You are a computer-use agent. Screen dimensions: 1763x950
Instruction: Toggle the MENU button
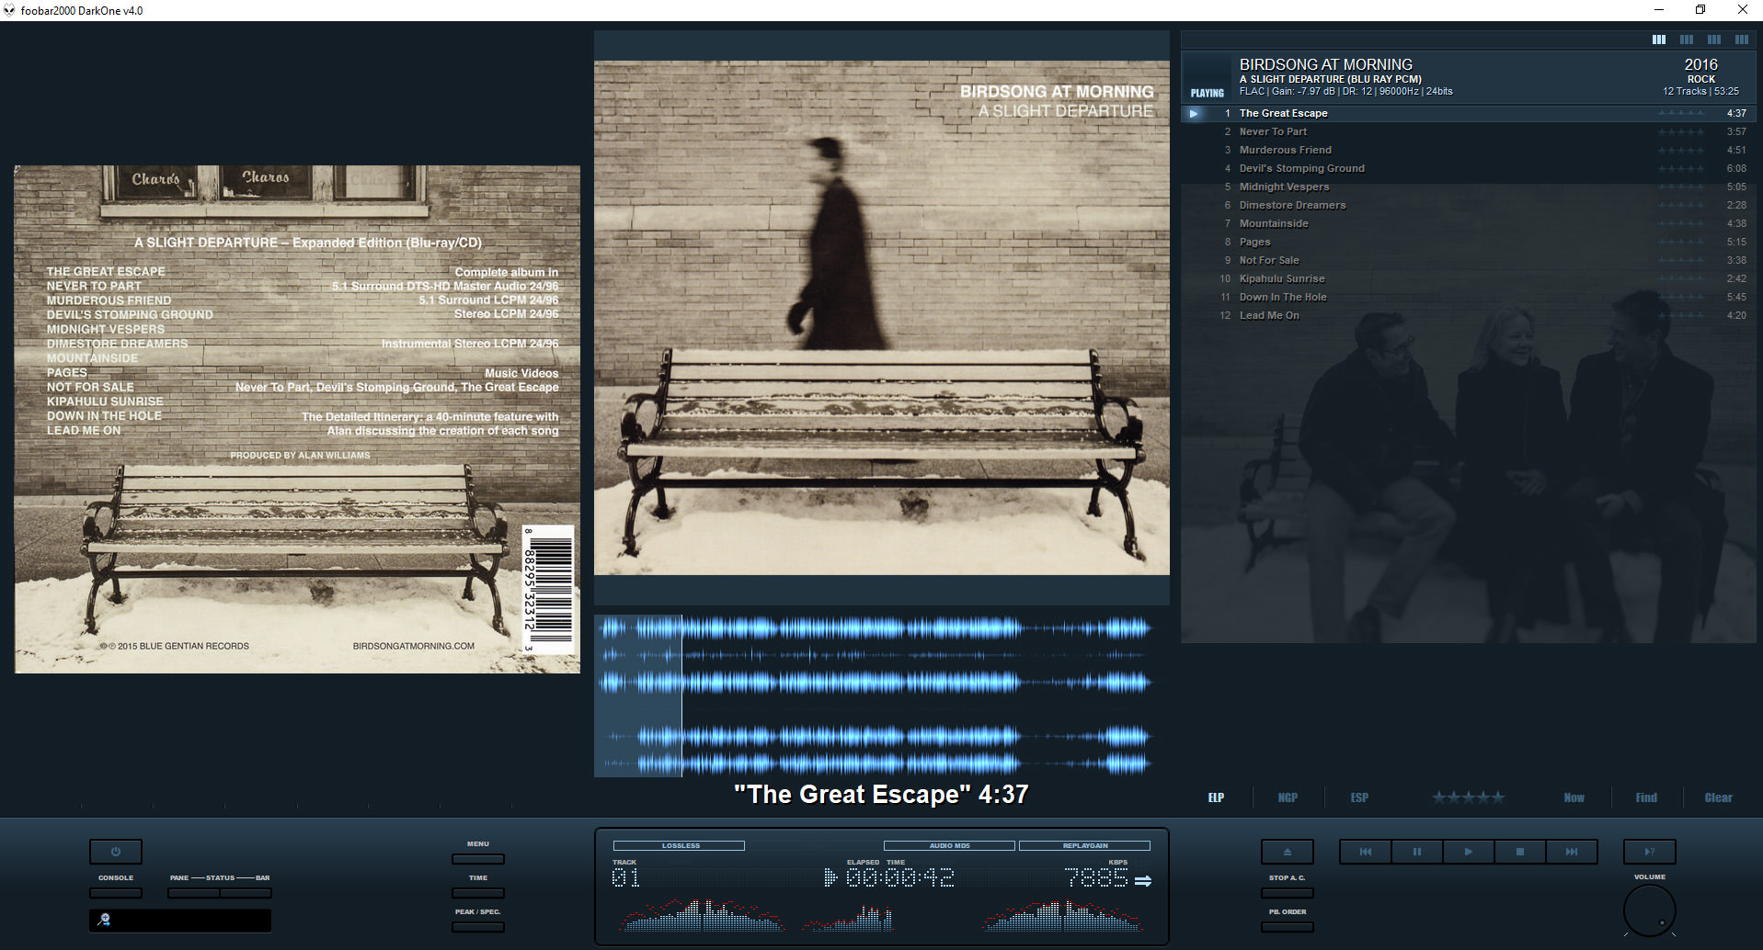click(x=478, y=859)
